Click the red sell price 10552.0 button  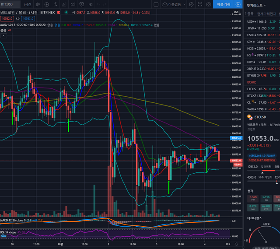(7, 18)
